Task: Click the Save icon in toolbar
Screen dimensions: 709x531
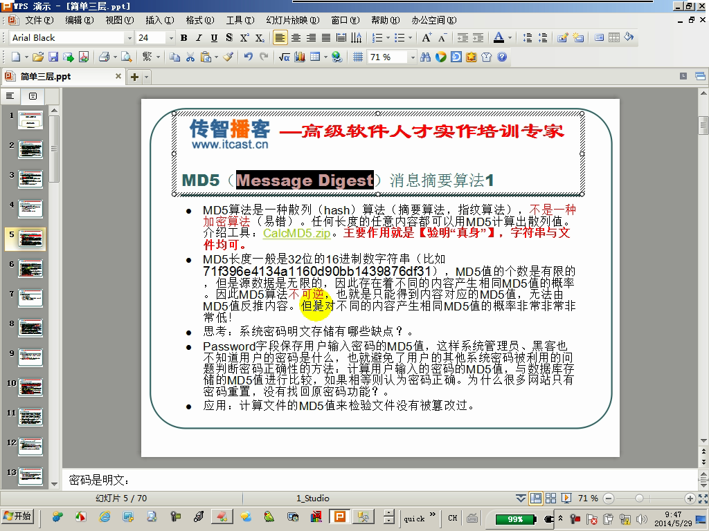Action: tap(53, 57)
